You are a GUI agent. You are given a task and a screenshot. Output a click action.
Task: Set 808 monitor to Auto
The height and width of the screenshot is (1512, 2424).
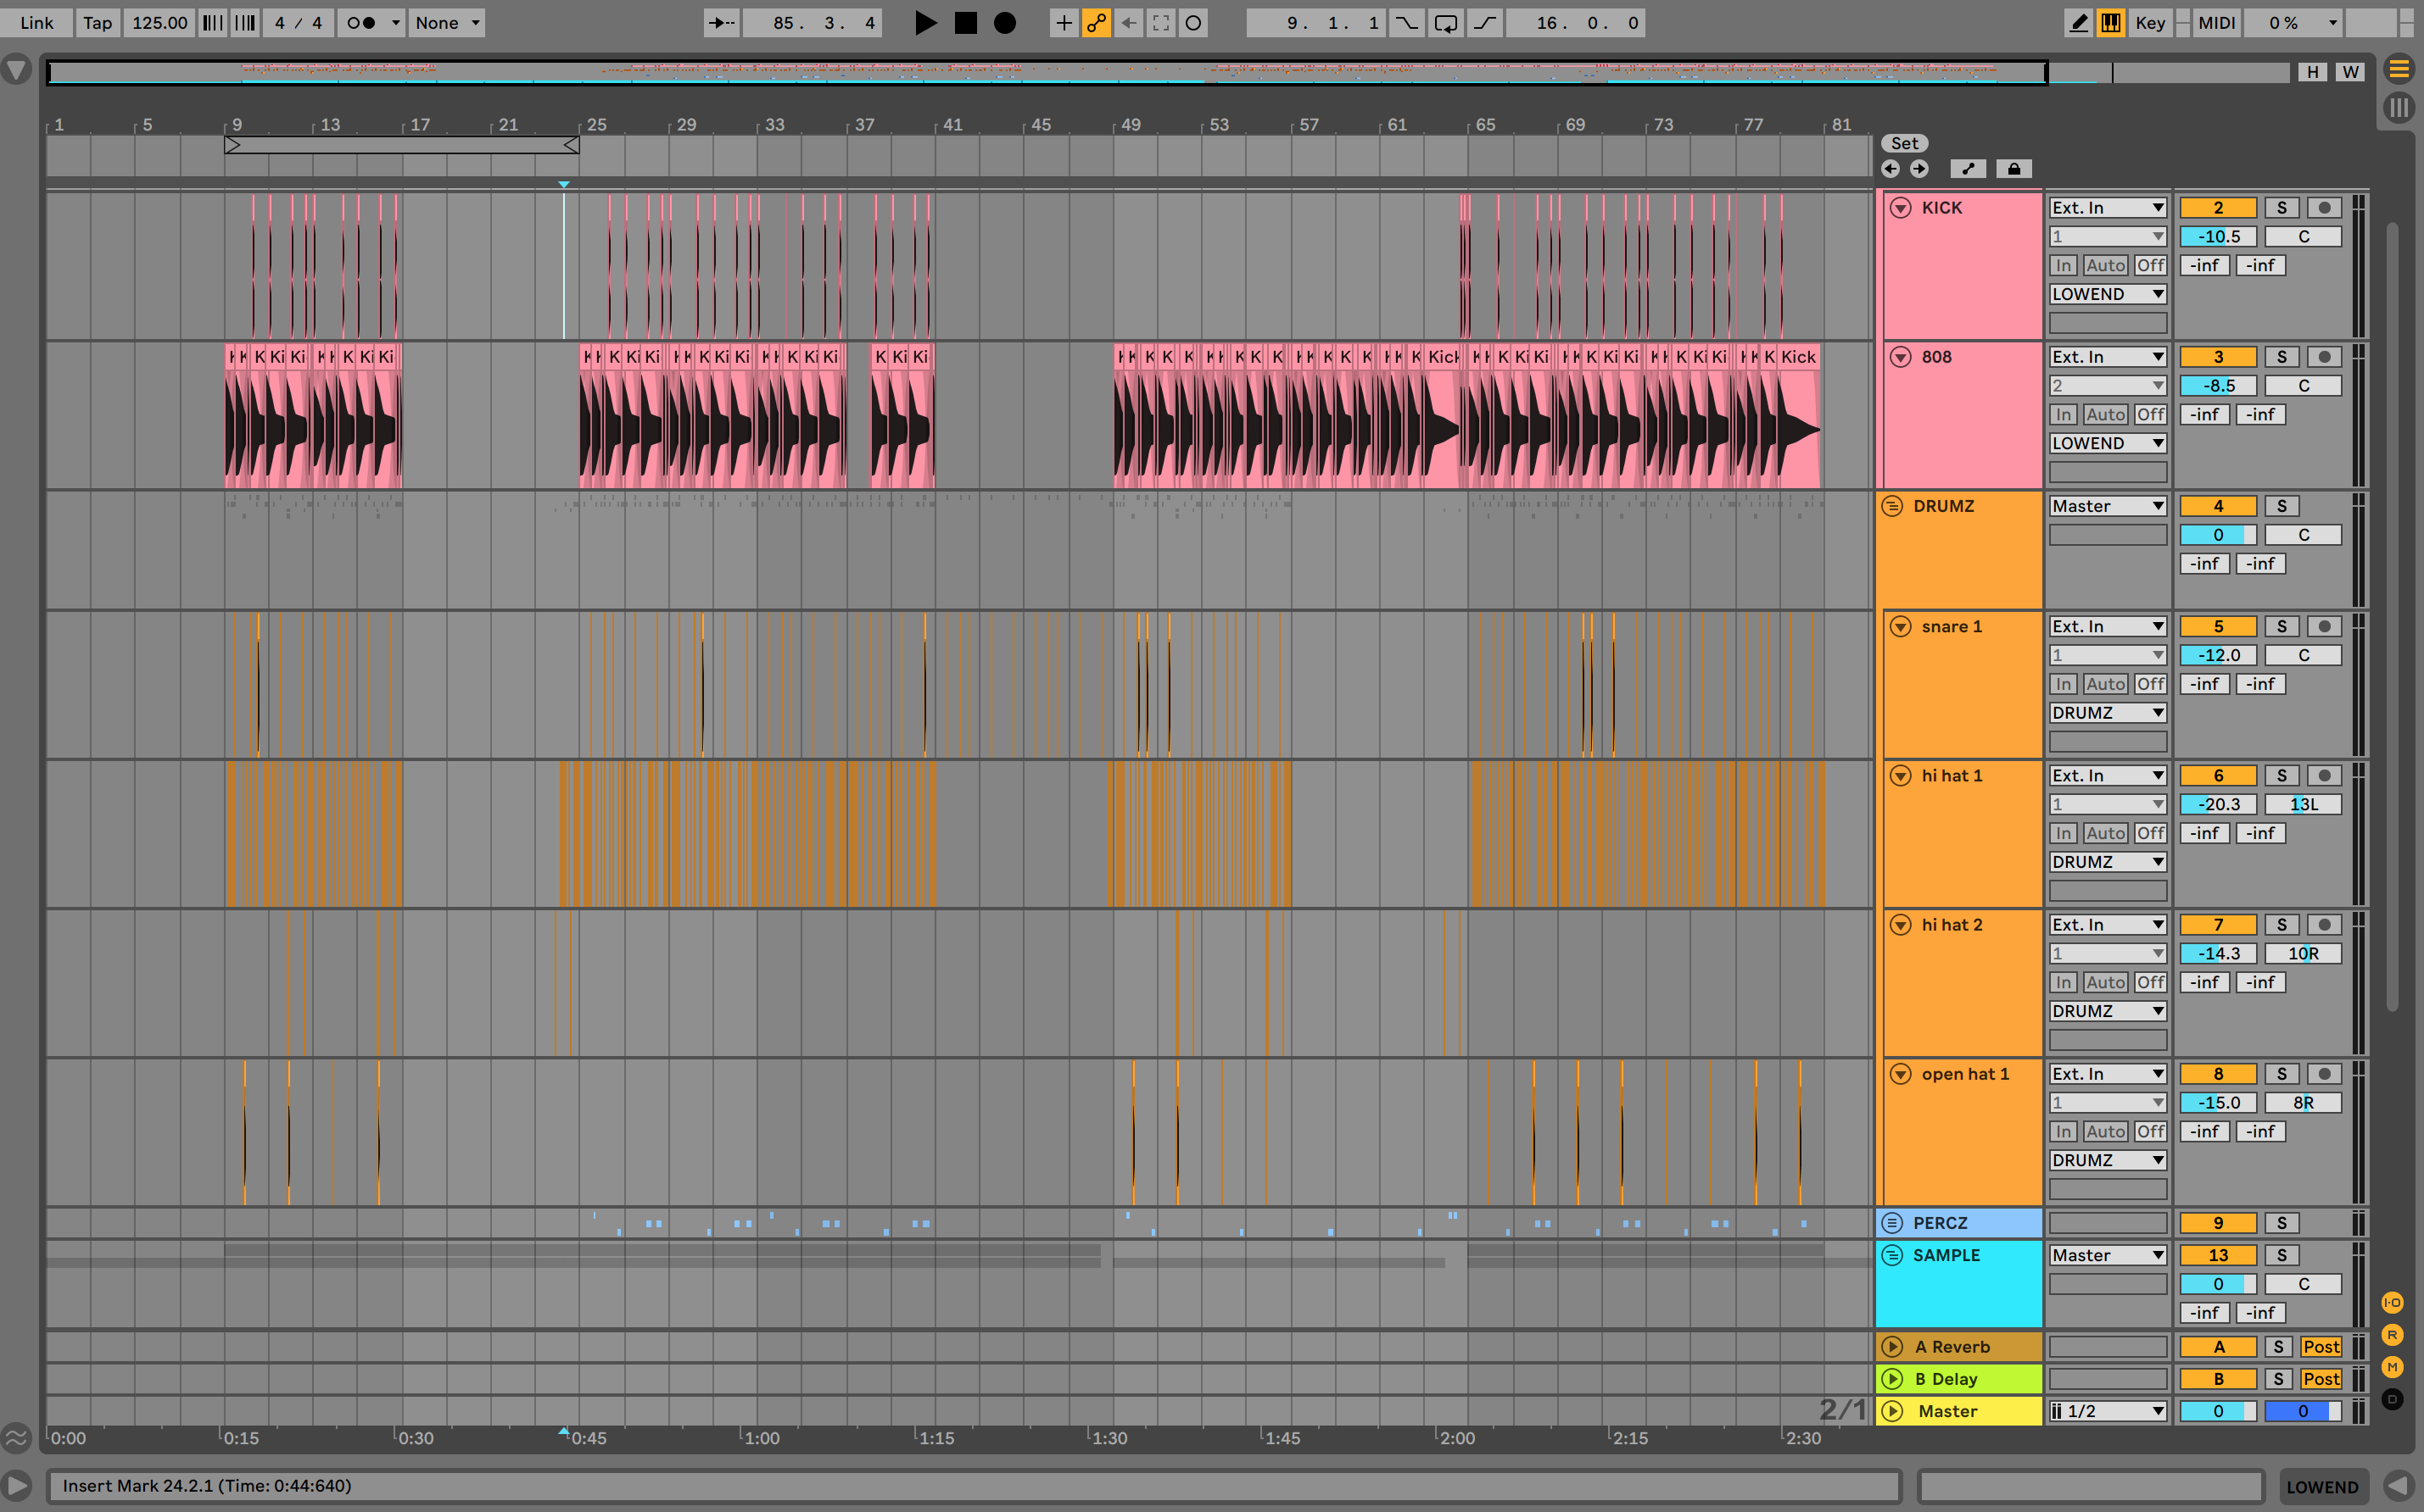pyautogui.click(x=2105, y=415)
